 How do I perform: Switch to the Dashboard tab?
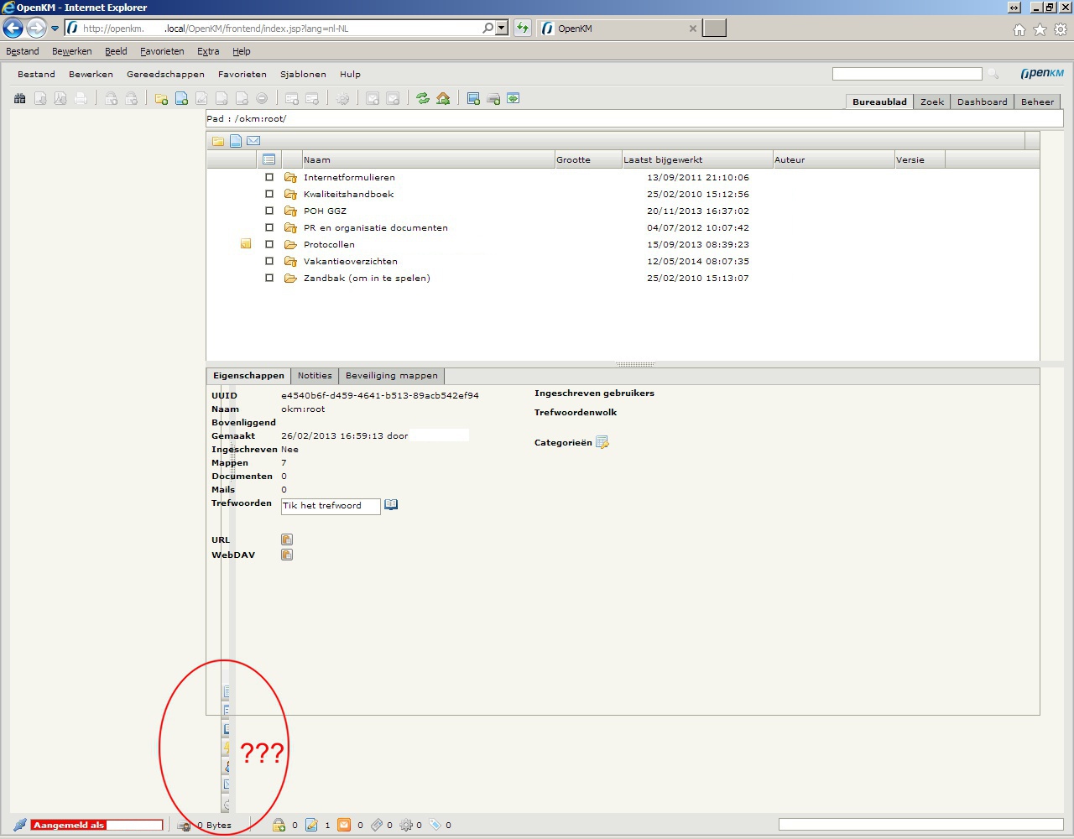tap(982, 102)
